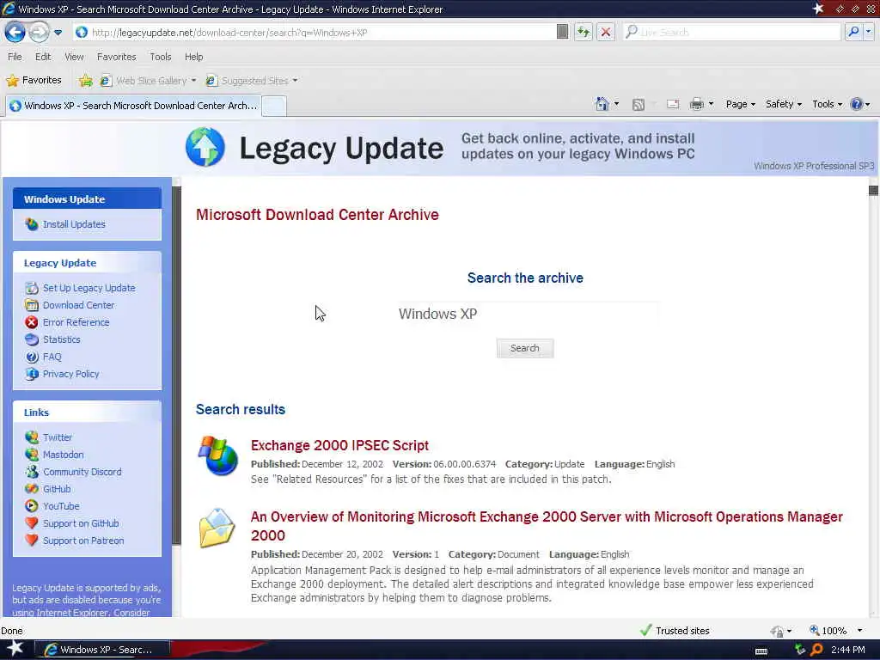880x660 pixels.
Task: Open the Help menu
Action: click(x=193, y=57)
